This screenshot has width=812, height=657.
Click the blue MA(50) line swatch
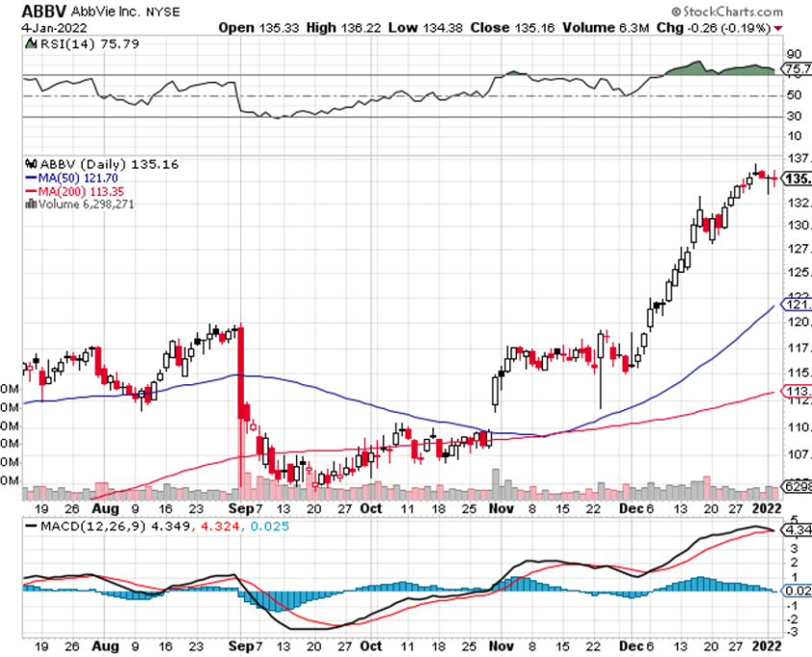click(x=31, y=178)
